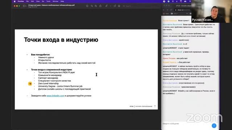Screen dimensions: 232x130
Task: Show the Markup toolbar in Preview
Action: 119,6
